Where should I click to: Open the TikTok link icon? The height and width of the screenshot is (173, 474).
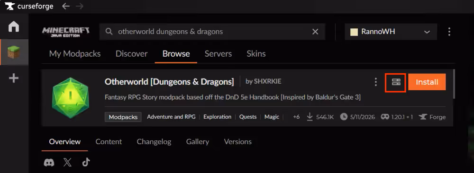(86, 163)
